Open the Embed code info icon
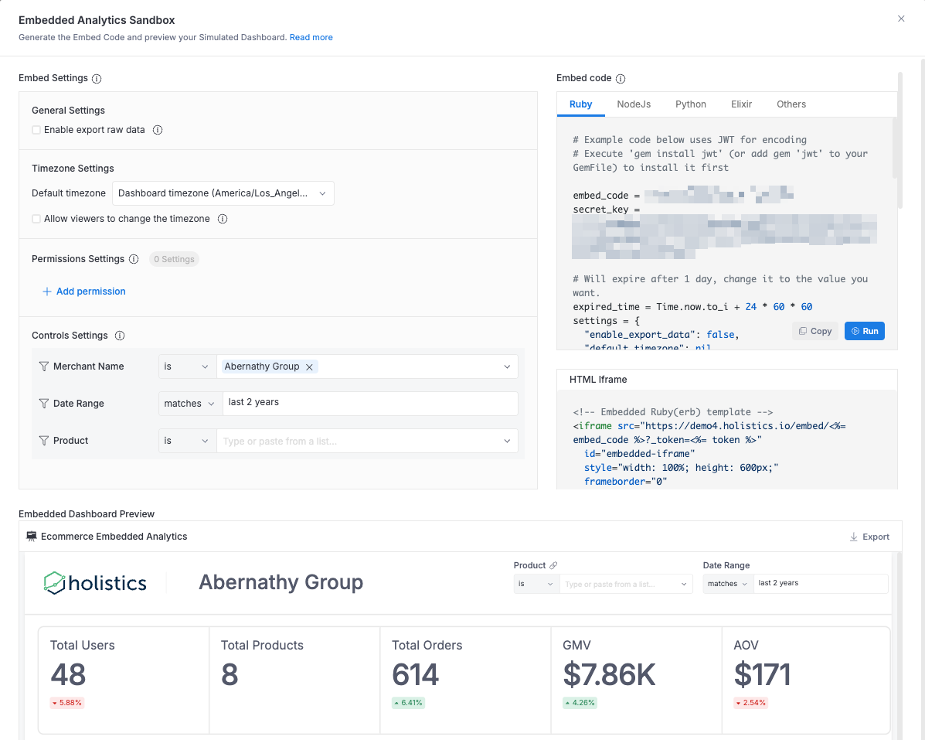This screenshot has width=925, height=740. click(621, 79)
